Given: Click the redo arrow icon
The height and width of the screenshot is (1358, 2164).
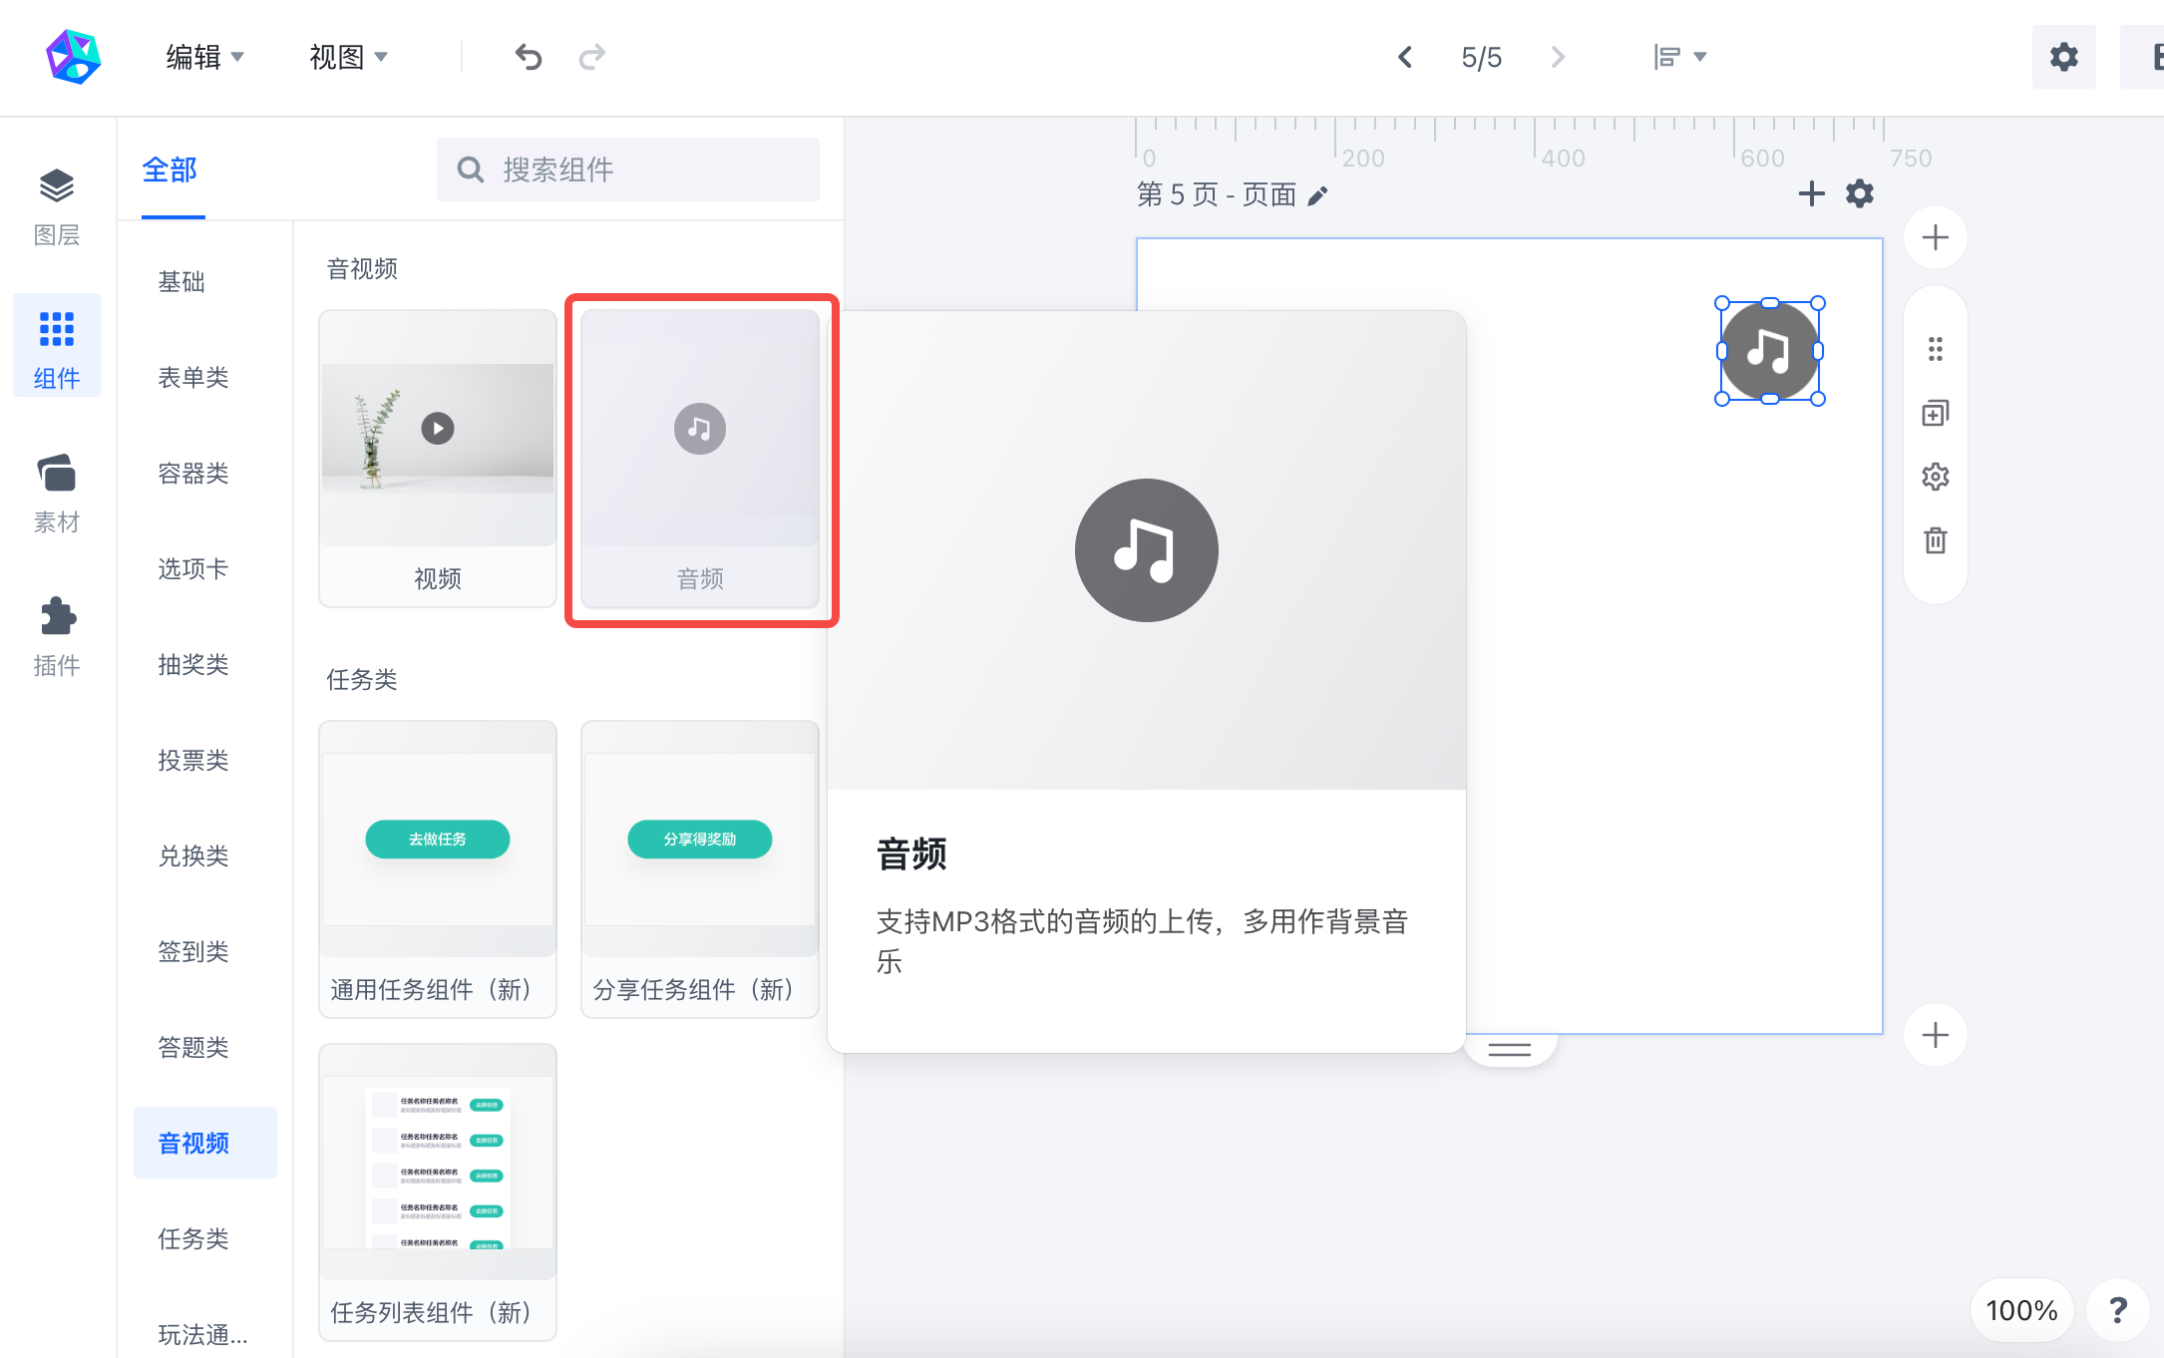Looking at the screenshot, I should pos(592,57).
